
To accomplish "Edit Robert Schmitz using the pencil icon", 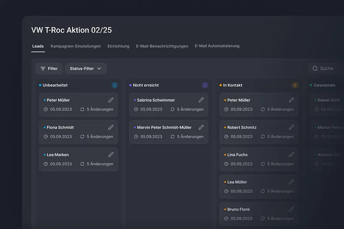I will (x=291, y=127).
